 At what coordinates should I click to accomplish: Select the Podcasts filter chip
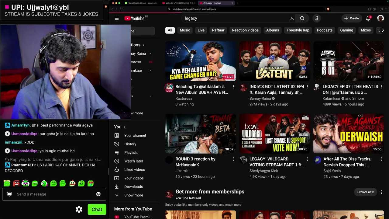(325, 30)
